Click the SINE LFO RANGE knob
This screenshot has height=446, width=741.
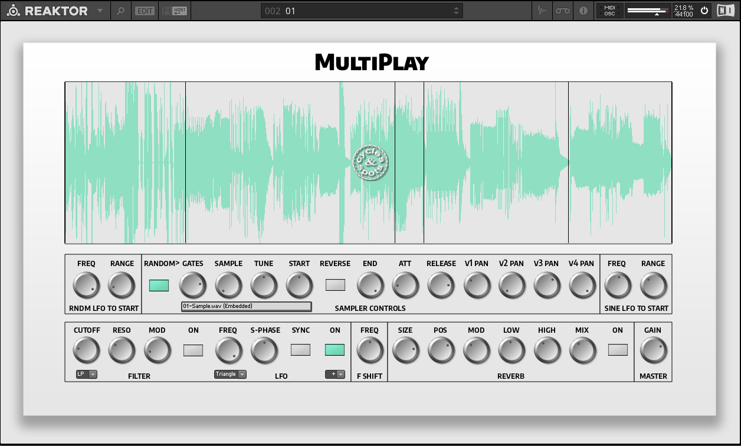point(654,286)
